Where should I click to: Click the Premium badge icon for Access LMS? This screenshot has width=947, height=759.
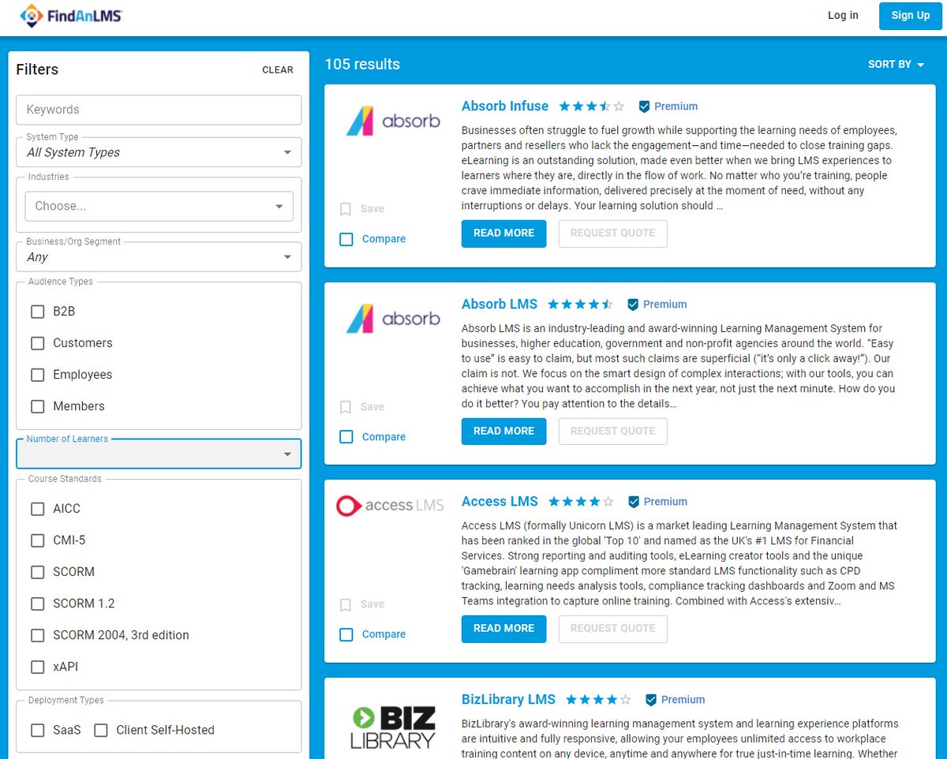click(634, 502)
